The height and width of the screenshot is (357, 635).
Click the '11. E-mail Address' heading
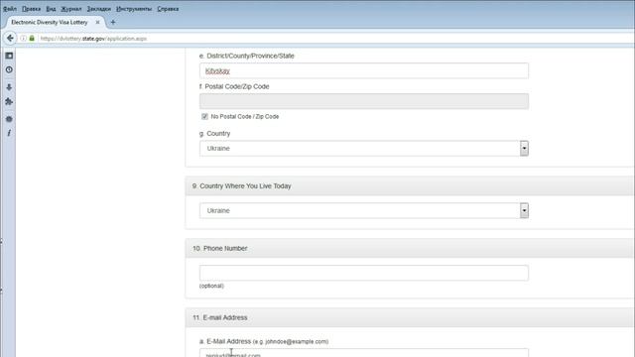(220, 317)
